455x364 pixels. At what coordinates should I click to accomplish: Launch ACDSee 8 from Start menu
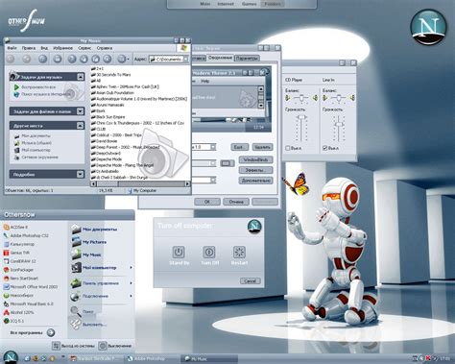[x=16, y=227]
